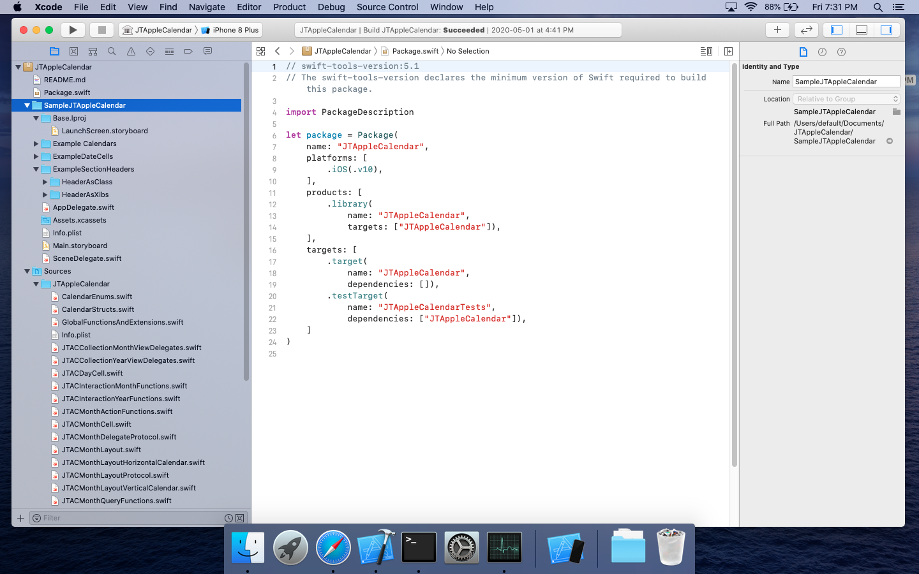Filter by recently modified files

click(228, 518)
